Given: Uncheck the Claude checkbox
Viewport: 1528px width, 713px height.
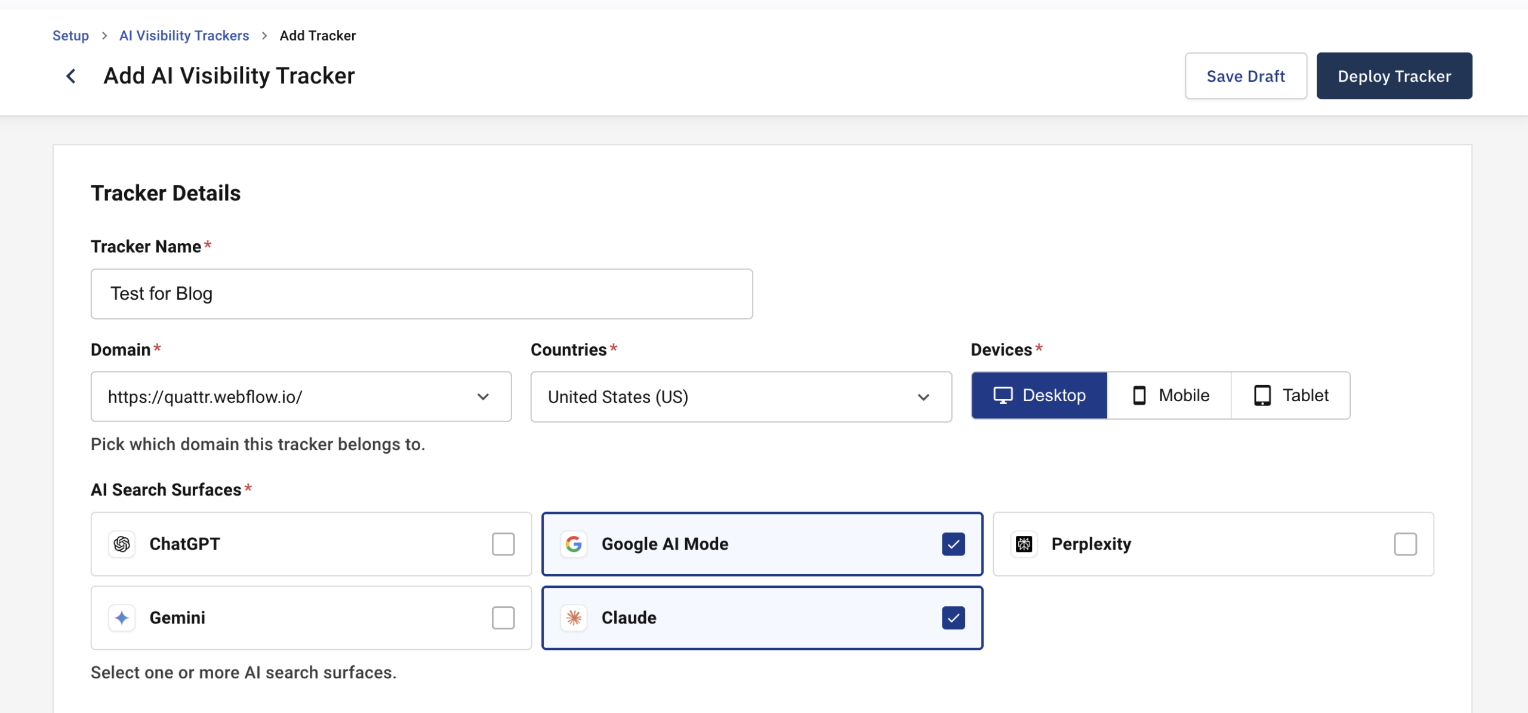Looking at the screenshot, I should (x=953, y=618).
